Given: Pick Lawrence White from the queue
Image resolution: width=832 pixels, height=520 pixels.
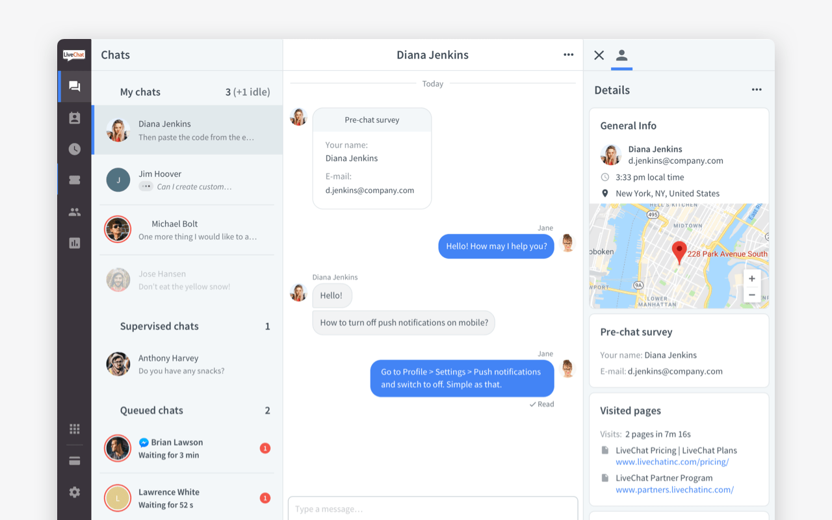Looking at the screenshot, I should pos(187,498).
